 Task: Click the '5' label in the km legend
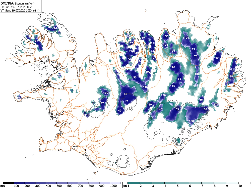(177, 186)
